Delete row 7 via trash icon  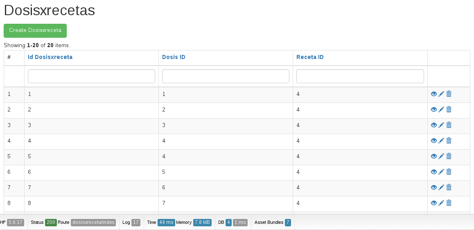point(449,187)
